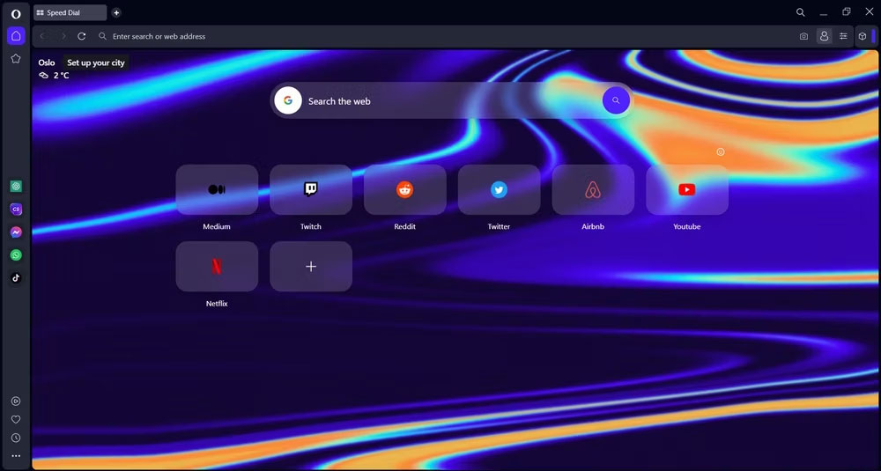Take a snapshot with camera icon
This screenshot has height=471, width=881.
[803, 36]
